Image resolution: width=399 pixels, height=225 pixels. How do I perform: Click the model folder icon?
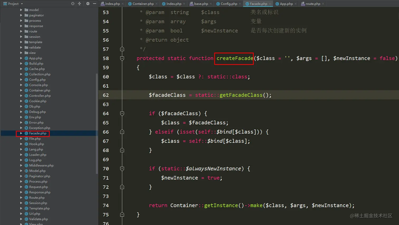[26, 10]
